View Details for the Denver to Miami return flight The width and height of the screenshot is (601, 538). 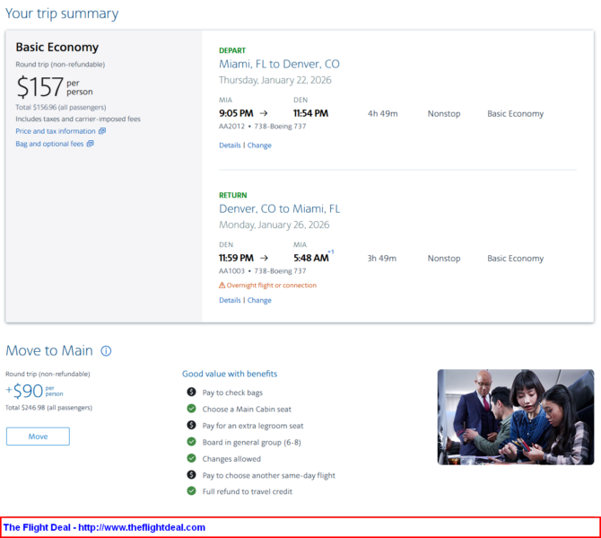[230, 301]
